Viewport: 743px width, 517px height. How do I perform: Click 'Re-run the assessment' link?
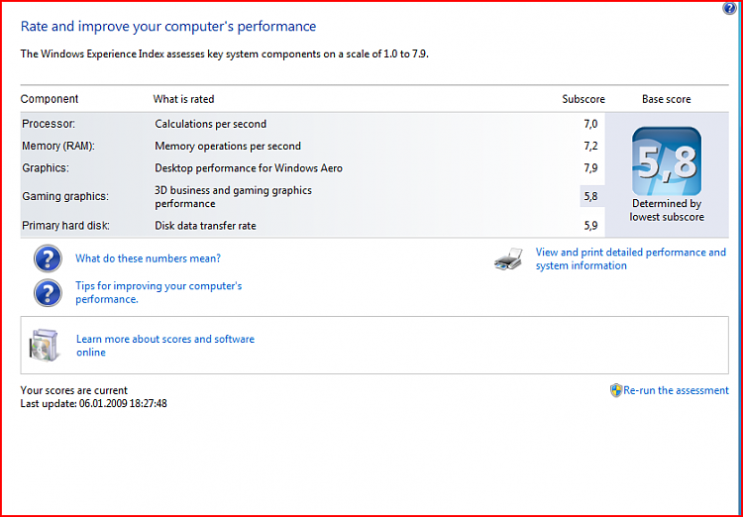click(x=676, y=390)
